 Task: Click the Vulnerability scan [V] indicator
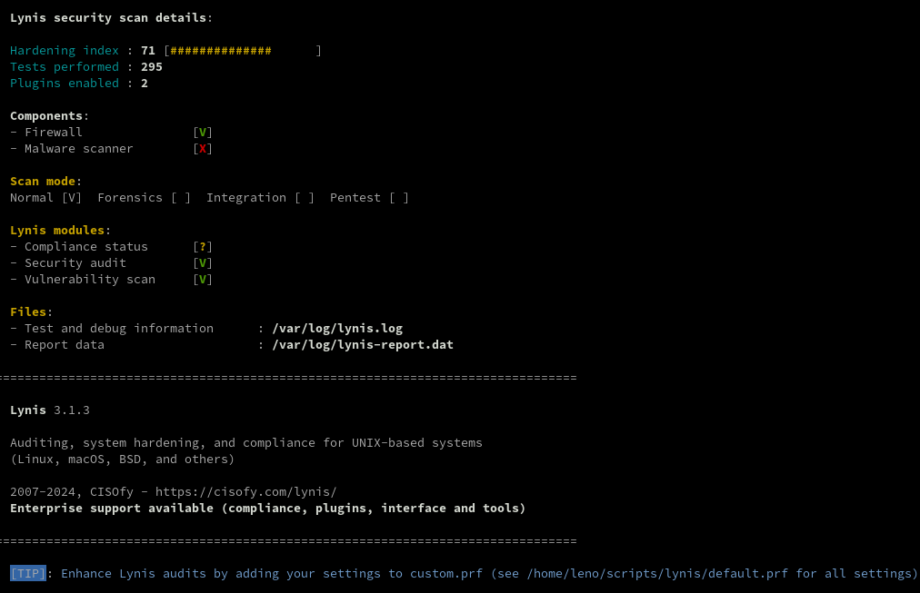point(203,280)
